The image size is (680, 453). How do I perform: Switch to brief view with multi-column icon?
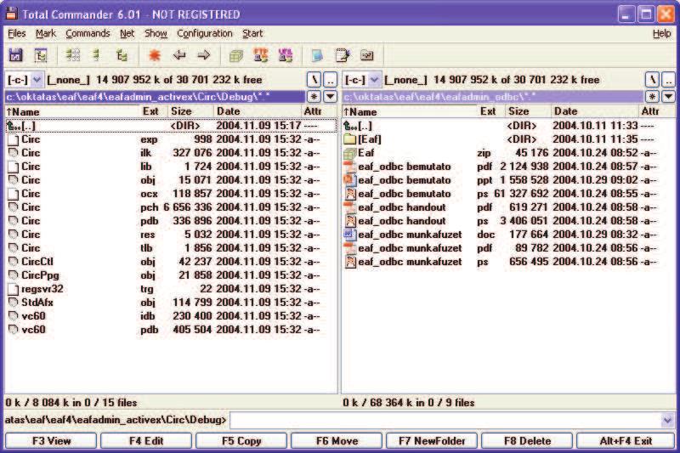click(72, 55)
